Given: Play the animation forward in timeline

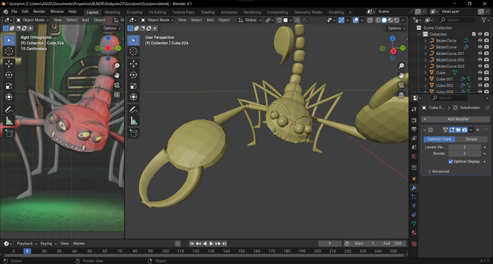Looking at the screenshot, I should [211, 244].
